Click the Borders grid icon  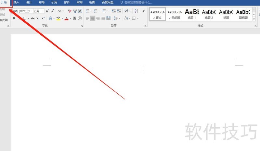coord(134,18)
